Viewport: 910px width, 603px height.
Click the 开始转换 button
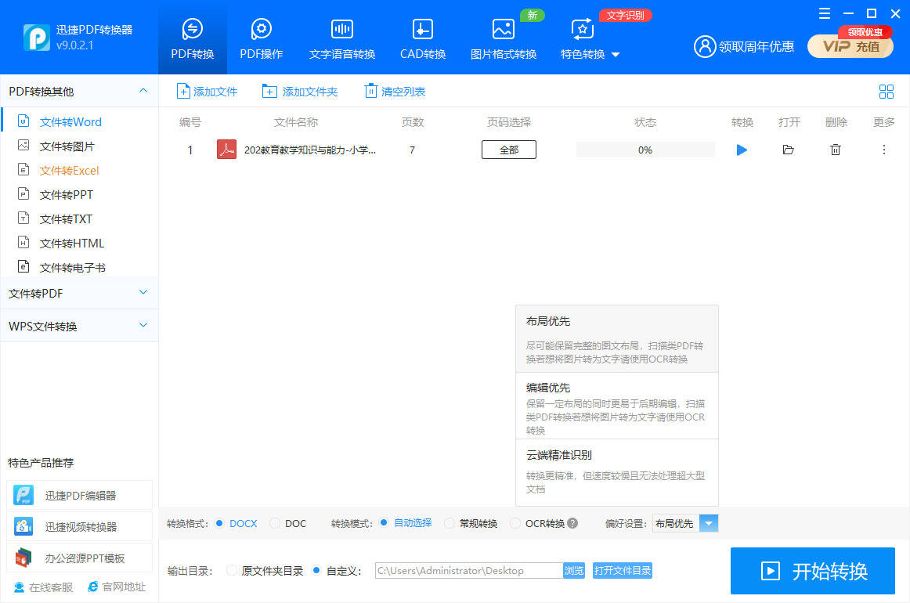pyautogui.click(x=813, y=571)
